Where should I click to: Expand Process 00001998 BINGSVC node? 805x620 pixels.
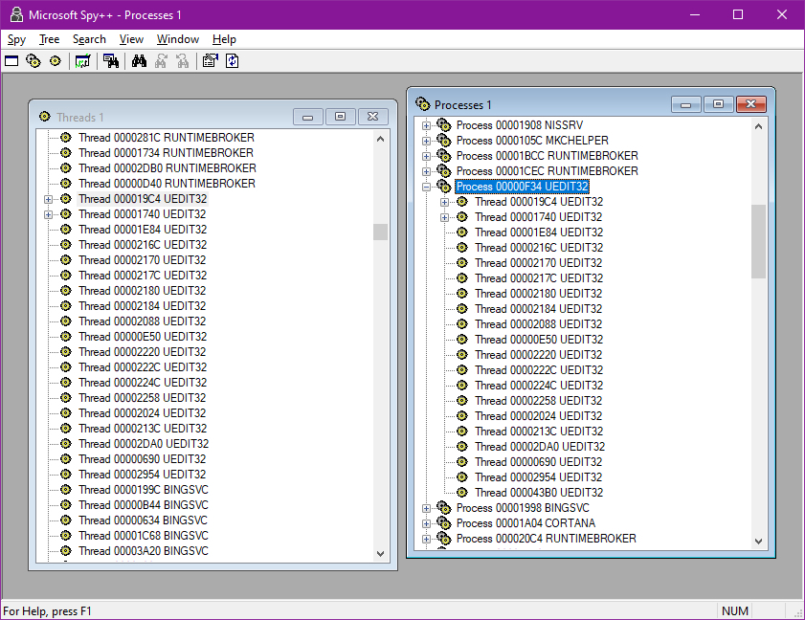point(426,508)
